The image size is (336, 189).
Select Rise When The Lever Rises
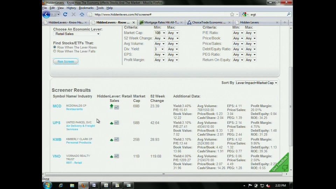tap(55, 47)
